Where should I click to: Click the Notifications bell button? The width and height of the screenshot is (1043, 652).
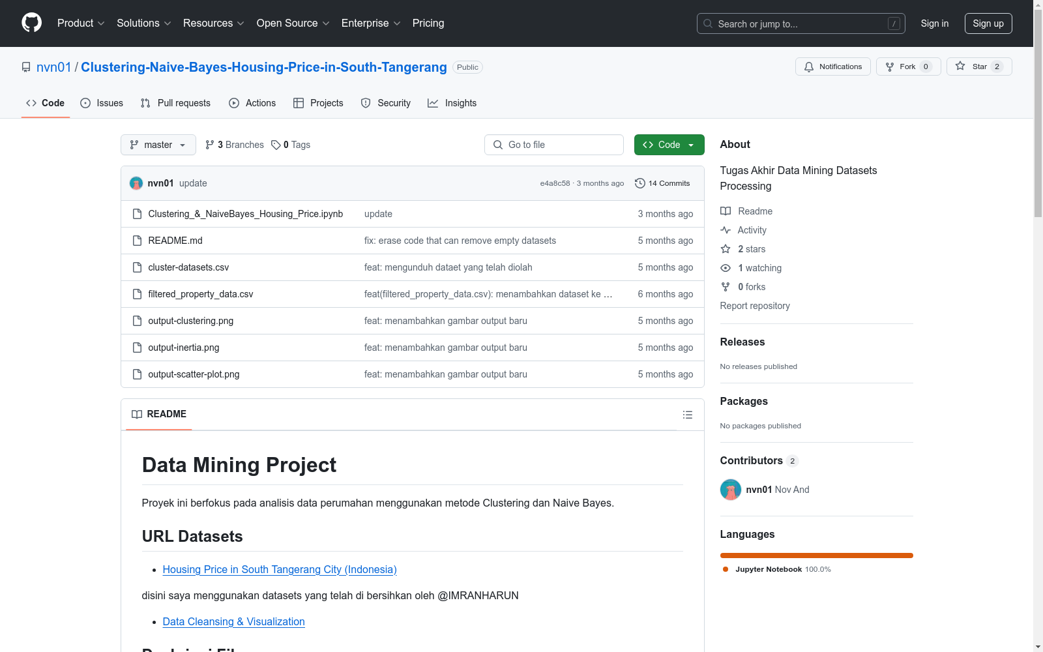[832, 67]
